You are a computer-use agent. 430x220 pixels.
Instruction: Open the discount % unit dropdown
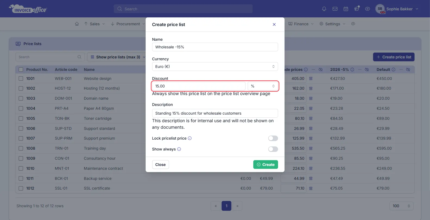263,86
